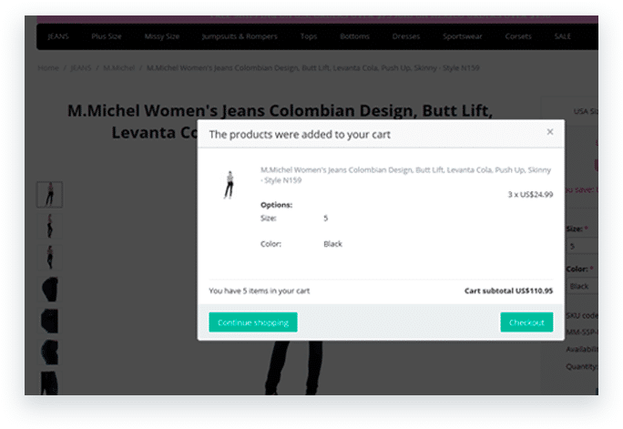
Task: Open the SALE menu item
Action: [x=563, y=36]
